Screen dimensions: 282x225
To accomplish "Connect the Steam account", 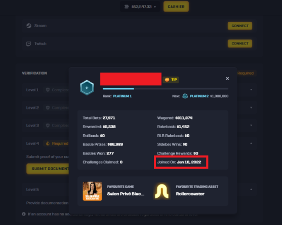I will coord(240,26).
